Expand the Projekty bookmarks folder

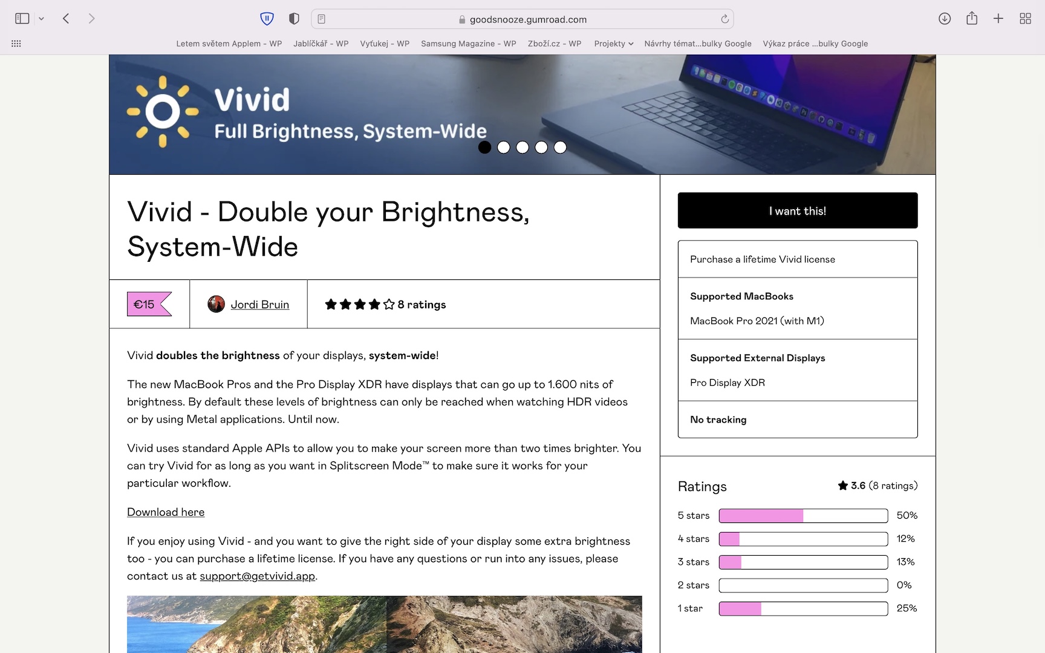tap(613, 44)
